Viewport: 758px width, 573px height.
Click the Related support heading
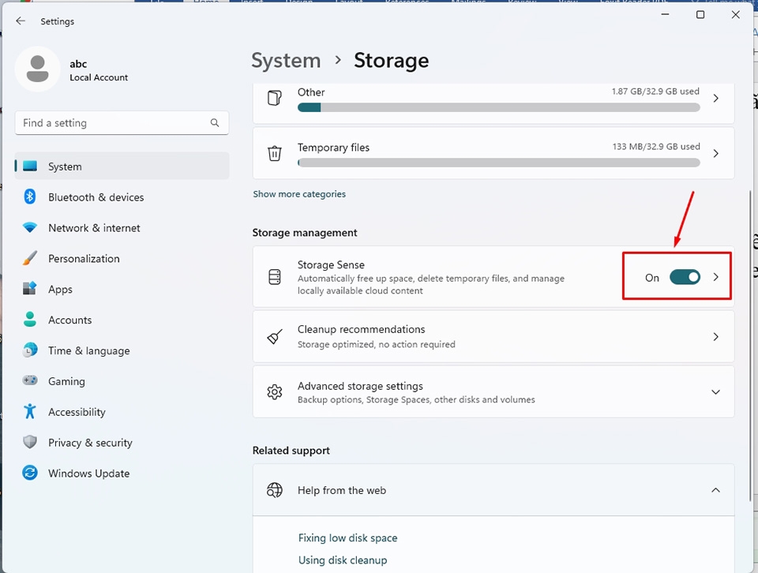click(291, 451)
